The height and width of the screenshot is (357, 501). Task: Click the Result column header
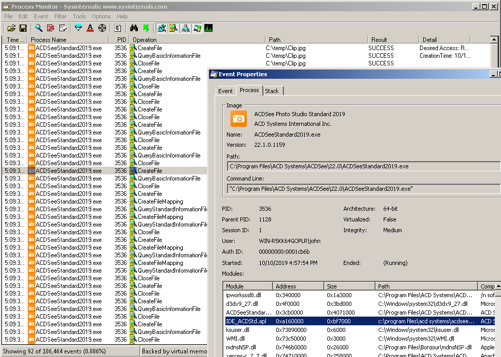[x=393, y=39]
